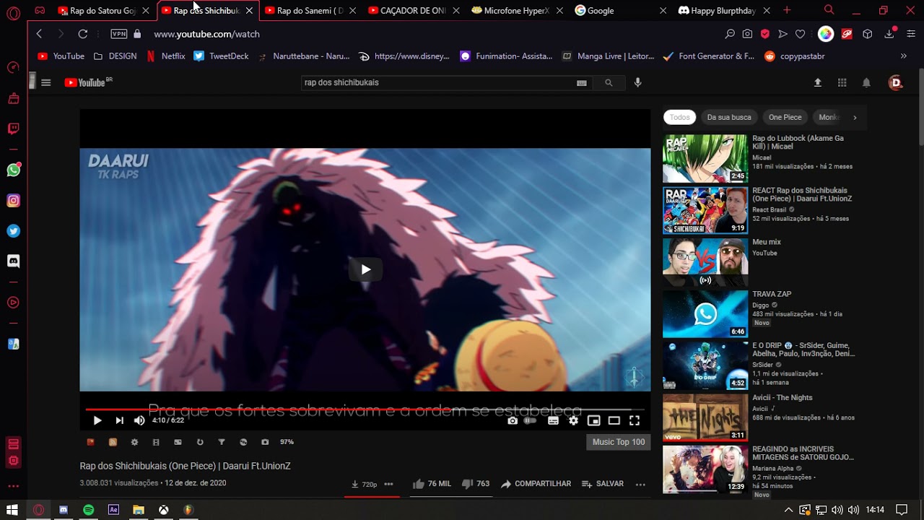Viewport: 924px width, 520px height.
Task: Play the video with center play button
Action: pyautogui.click(x=365, y=269)
